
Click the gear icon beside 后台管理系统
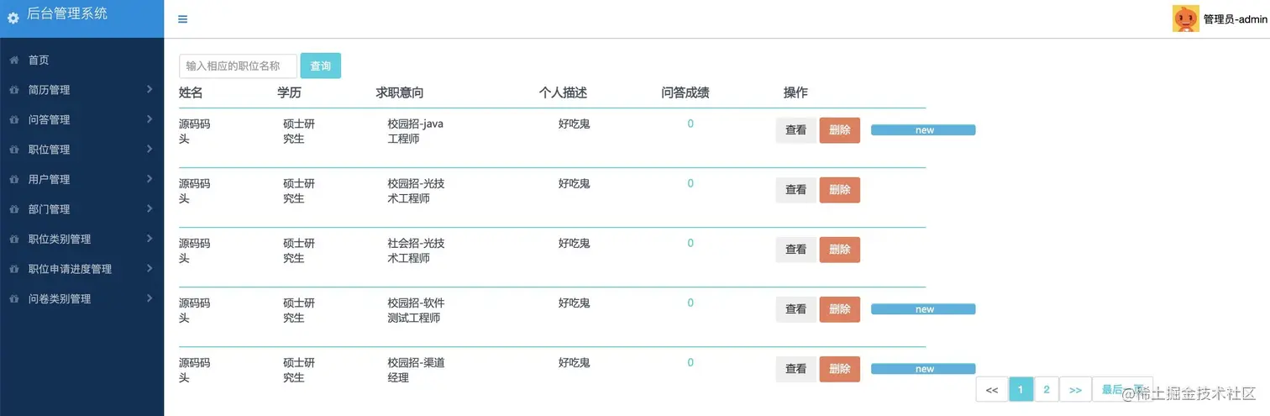point(13,18)
